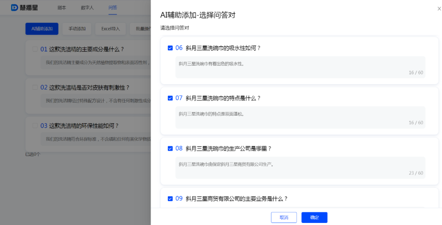Image resolution: width=442 pixels, height=225 pixels.
Task: Focus the answer box for question 08
Action: coord(300,168)
